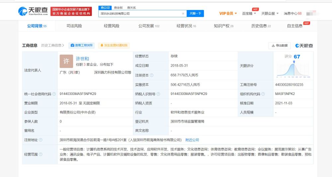This screenshot has width=332, height=177.
Task: Click help icon next to 组织机构代码
Action: pos(263,94)
